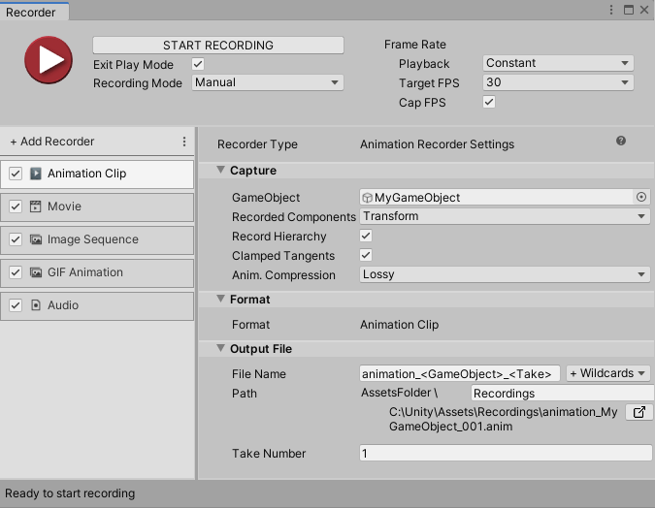Image resolution: width=655 pixels, height=508 pixels.
Task: Disable the Movie recorder checkbox
Action: pyautogui.click(x=16, y=206)
